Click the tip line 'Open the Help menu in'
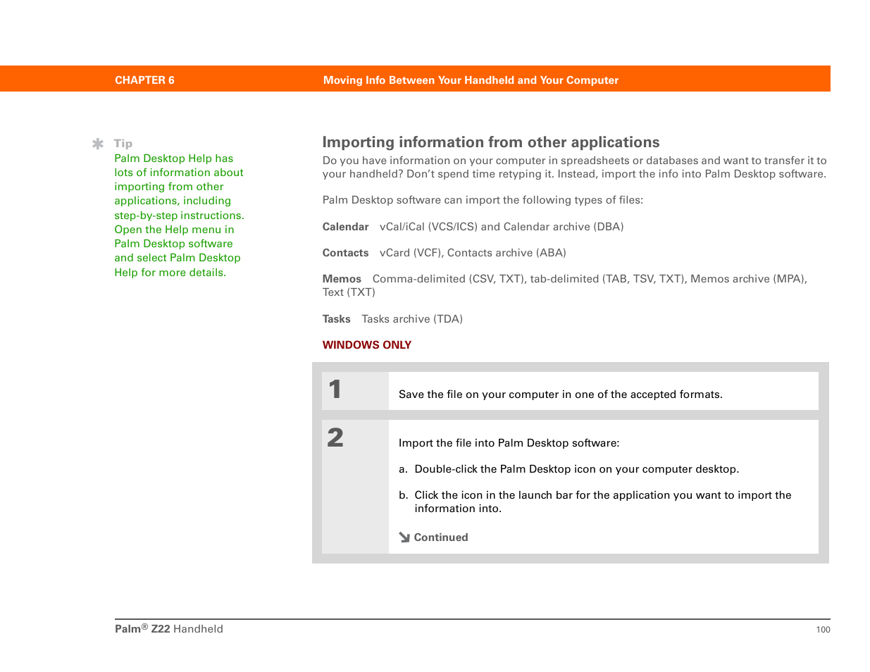870x672 pixels. pos(174,230)
